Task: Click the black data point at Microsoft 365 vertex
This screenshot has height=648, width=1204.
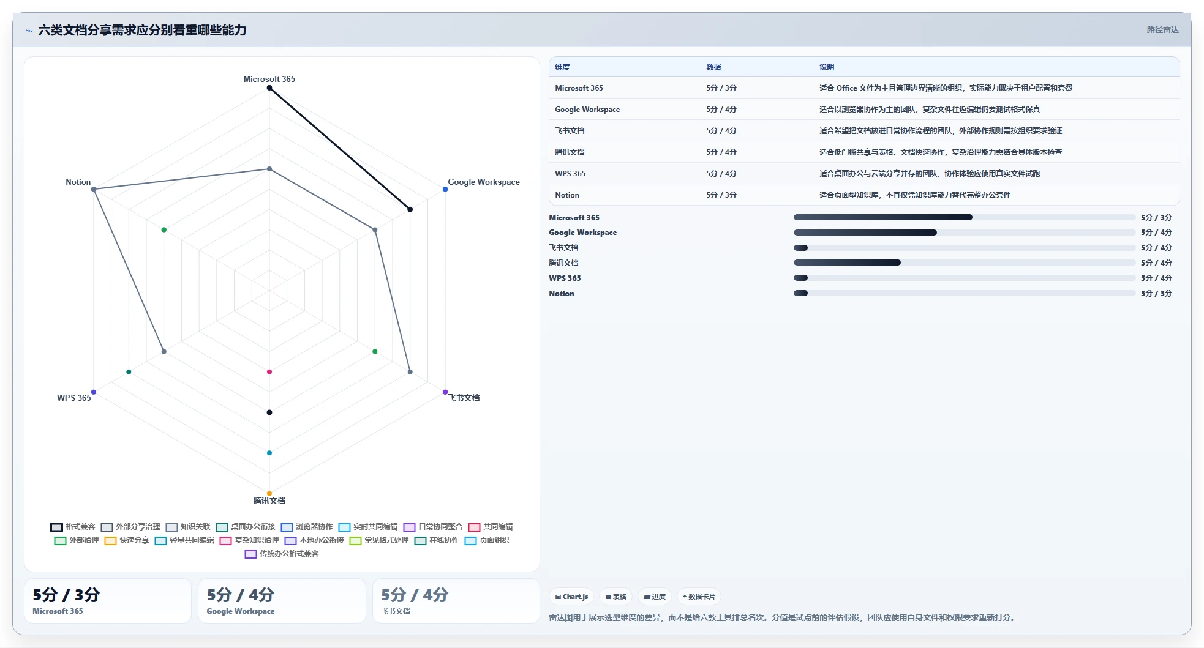Action: pyautogui.click(x=269, y=88)
